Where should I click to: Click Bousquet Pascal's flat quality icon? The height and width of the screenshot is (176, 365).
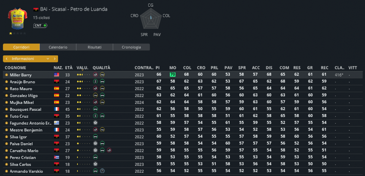coord(95,109)
